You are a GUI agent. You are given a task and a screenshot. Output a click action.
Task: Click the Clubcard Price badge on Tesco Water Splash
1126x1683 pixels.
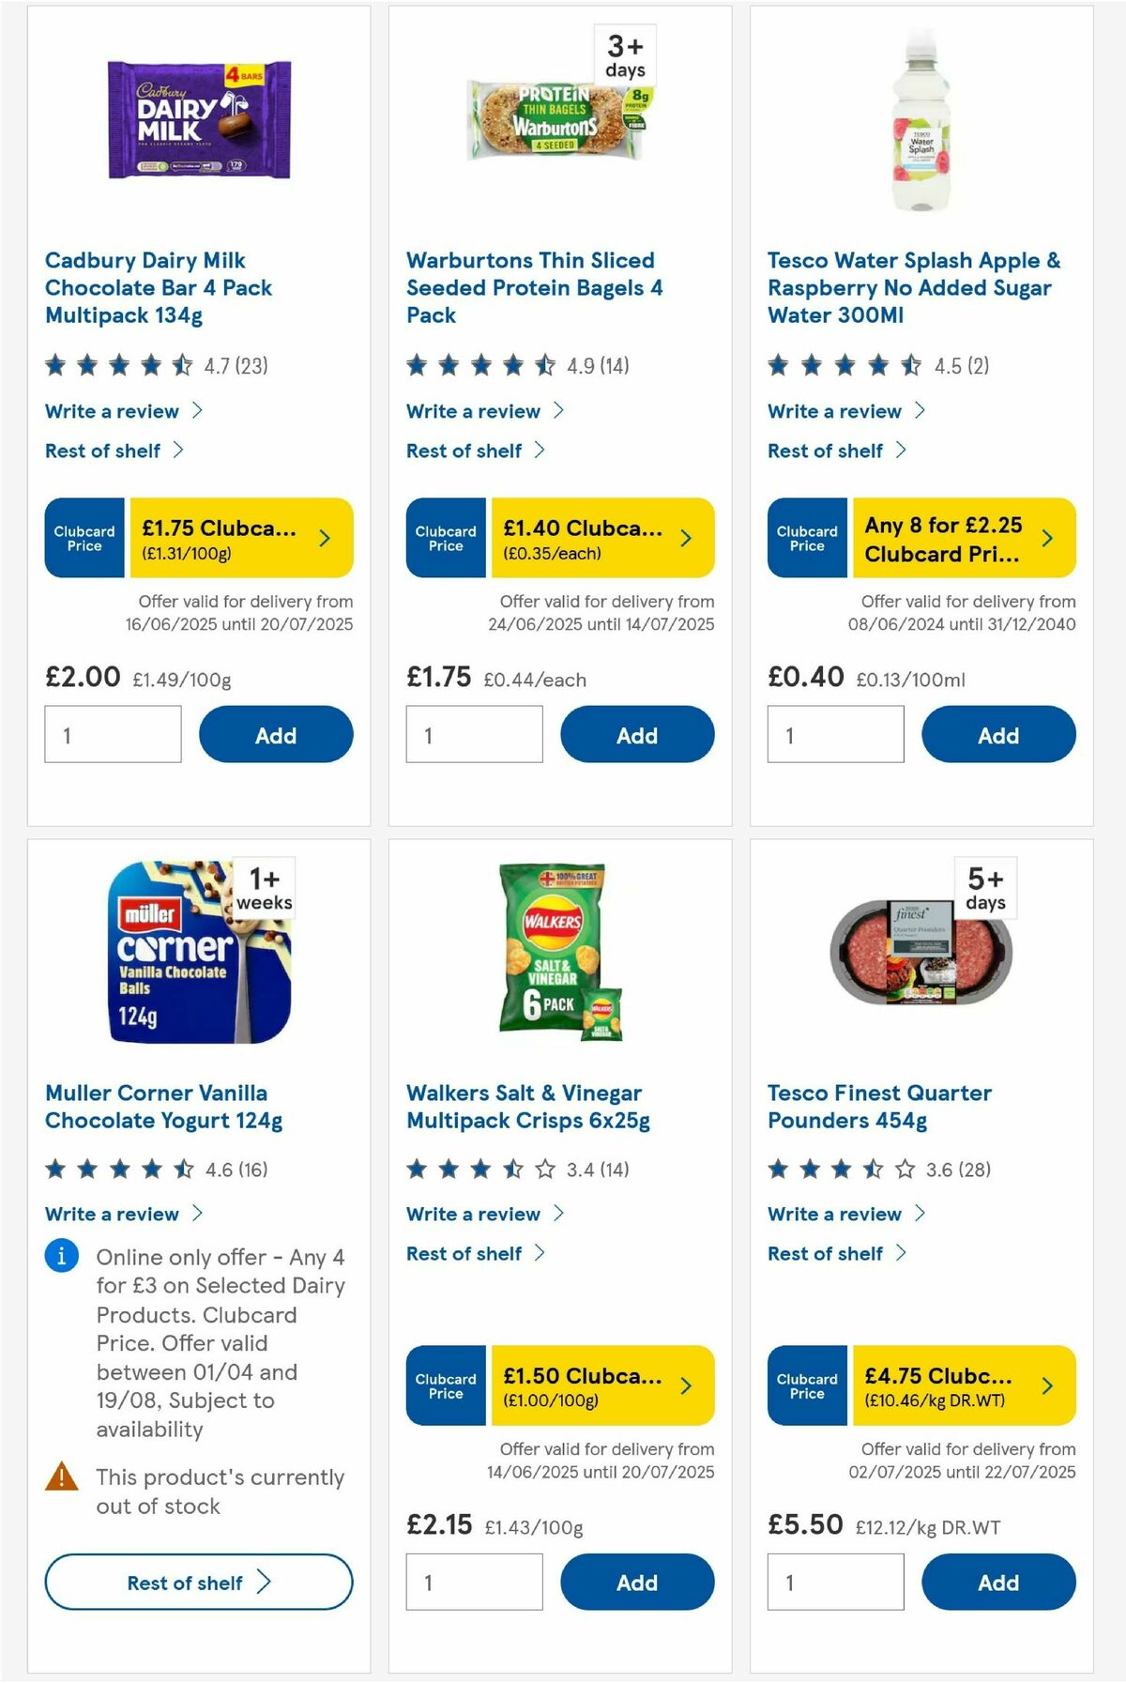pos(806,537)
